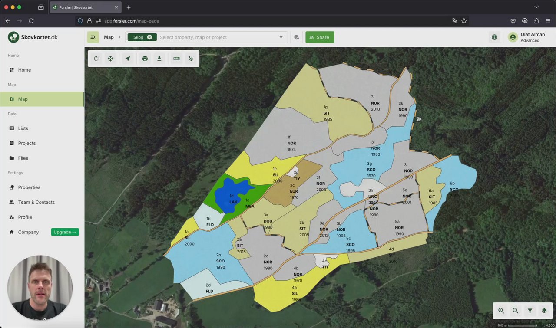Click the browser address bar URL
Image resolution: width=556 pixels, height=328 pixels.
132,21
